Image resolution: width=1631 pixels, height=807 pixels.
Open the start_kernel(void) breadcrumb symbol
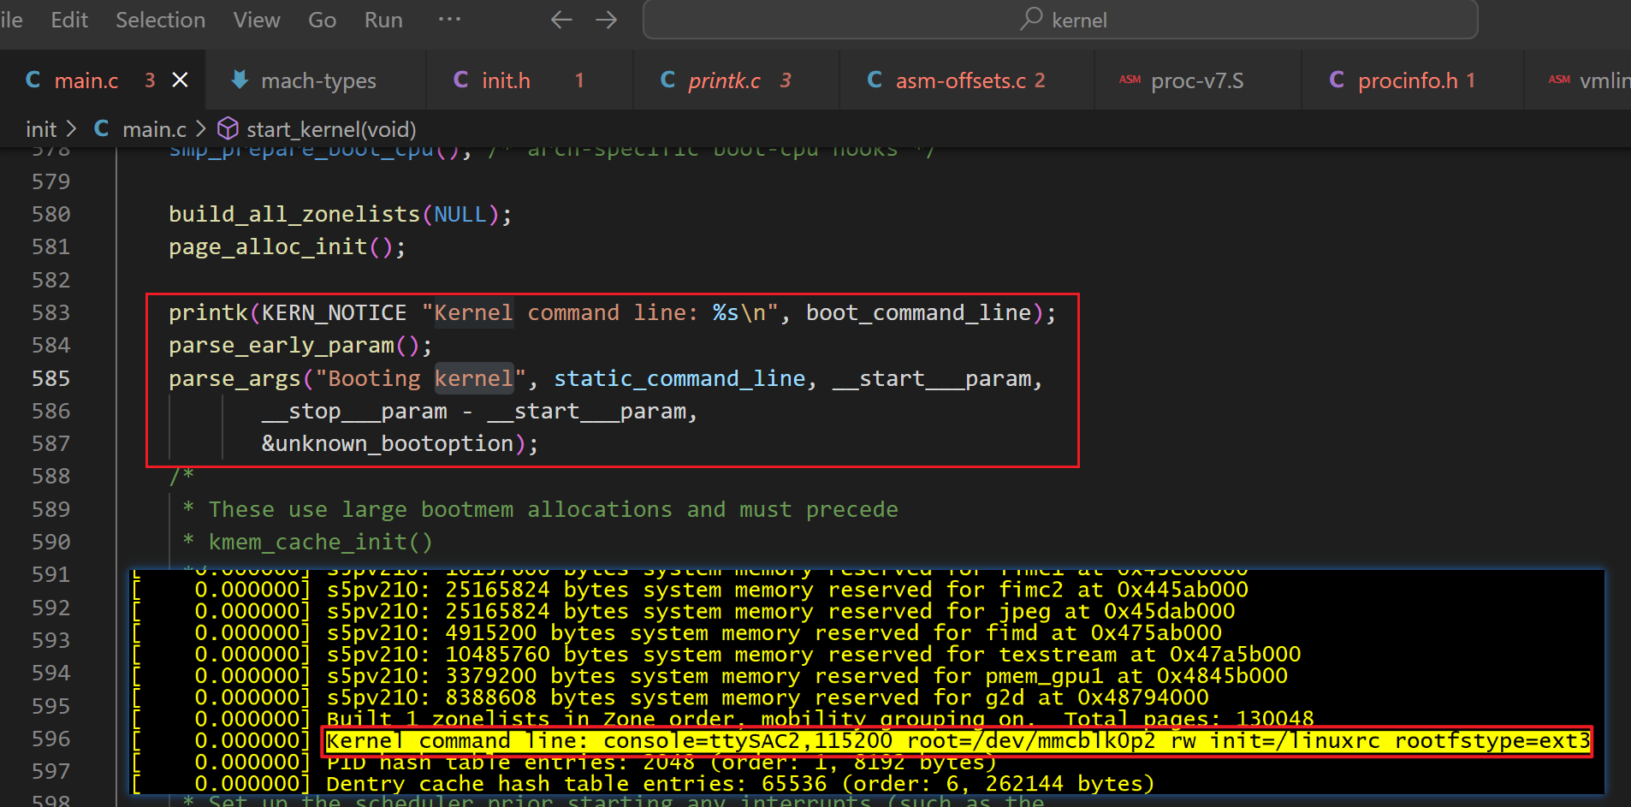pyautogui.click(x=331, y=129)
